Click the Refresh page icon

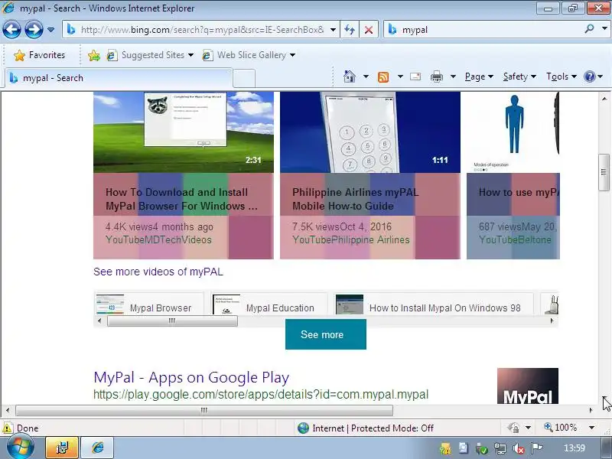point(350,30)
